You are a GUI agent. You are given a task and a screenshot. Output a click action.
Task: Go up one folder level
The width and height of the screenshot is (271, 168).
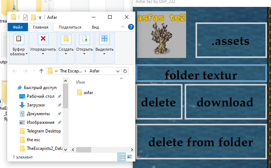point(41,71)
